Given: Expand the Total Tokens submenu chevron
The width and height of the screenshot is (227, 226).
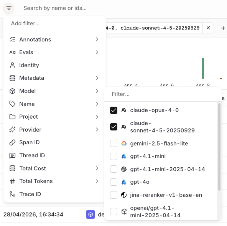Looking at the screenshot, I should tap(97, 181).
